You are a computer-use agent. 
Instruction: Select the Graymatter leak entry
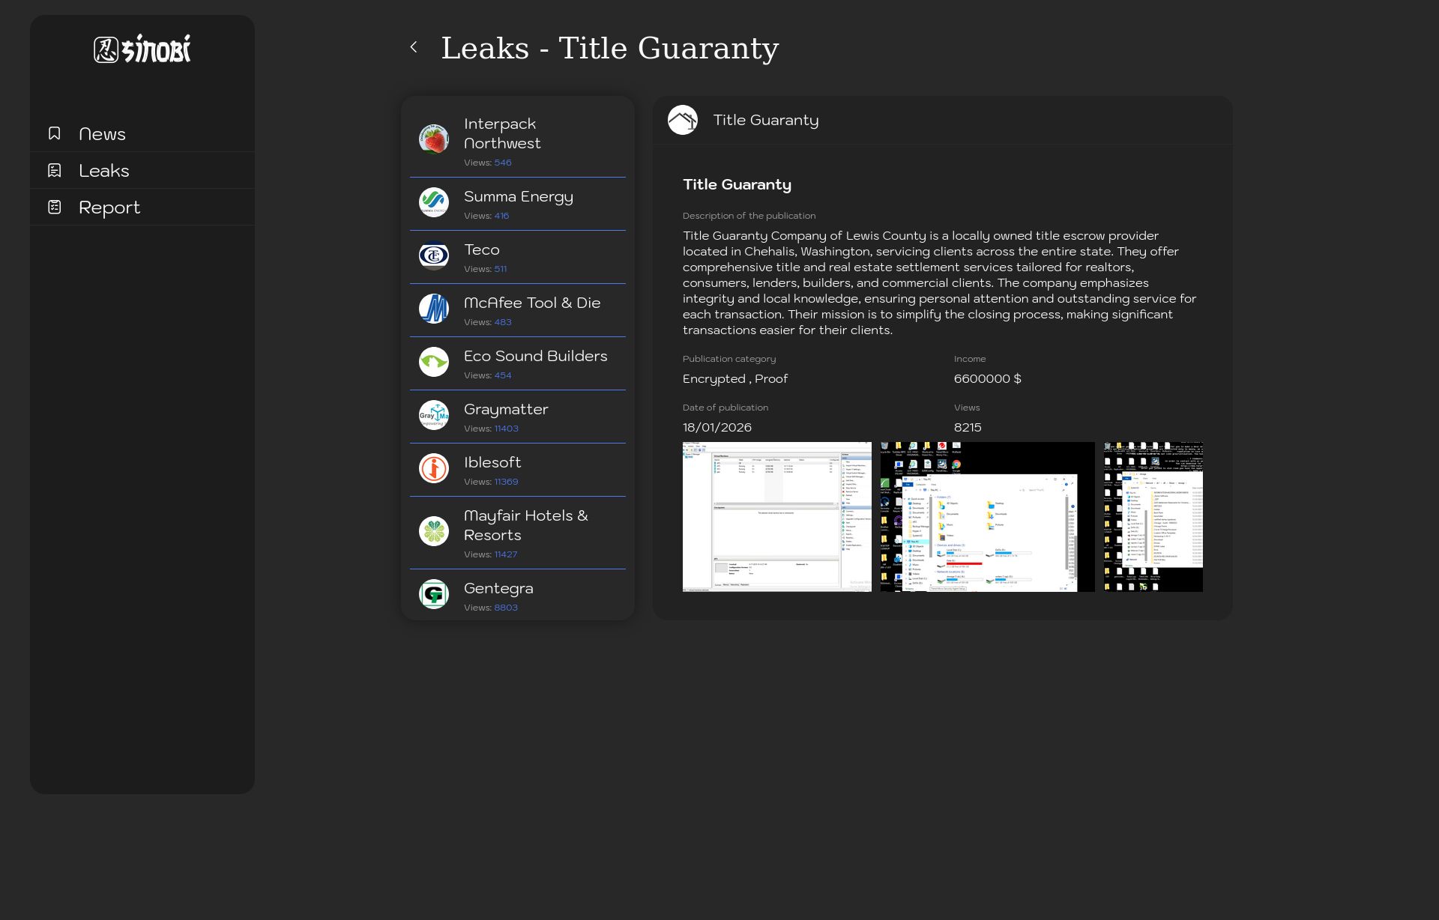pyautogui.click(x=506, y=410)
